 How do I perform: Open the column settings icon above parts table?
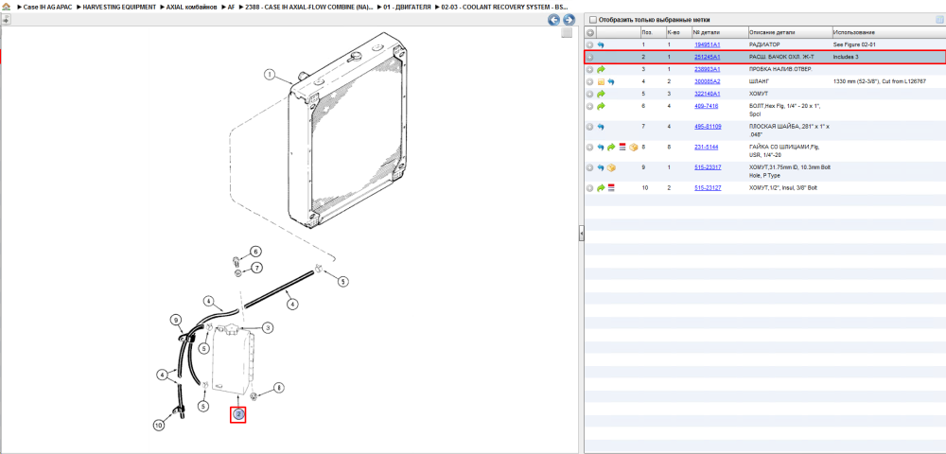[938, 20]
